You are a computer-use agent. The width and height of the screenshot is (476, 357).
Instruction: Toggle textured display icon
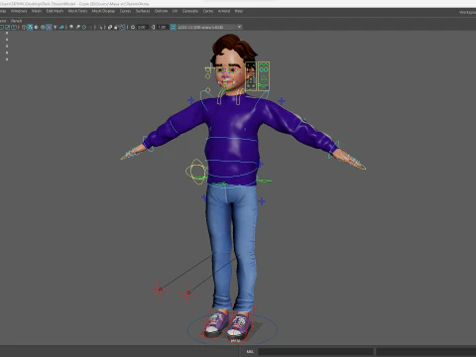49,27
